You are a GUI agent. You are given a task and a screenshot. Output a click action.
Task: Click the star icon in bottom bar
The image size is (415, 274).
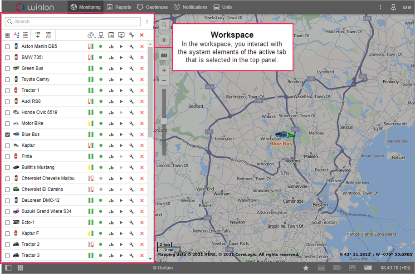point(306,268)
